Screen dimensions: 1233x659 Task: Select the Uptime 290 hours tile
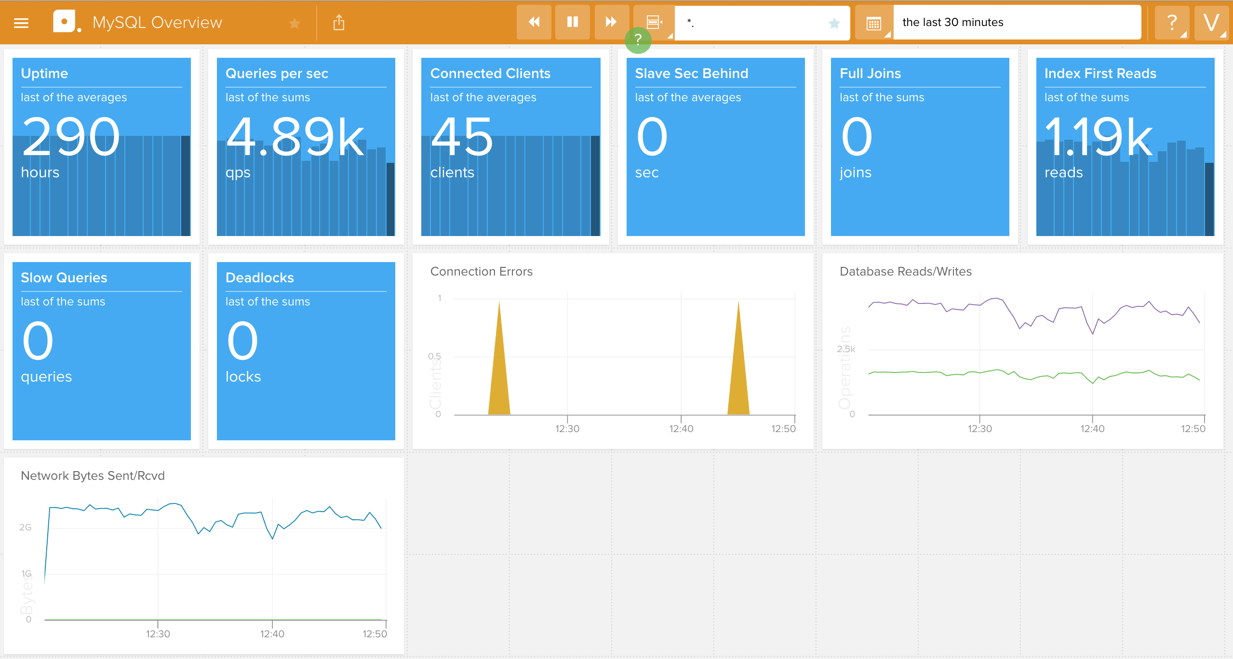pyautogui.click(x=102, y=147)
